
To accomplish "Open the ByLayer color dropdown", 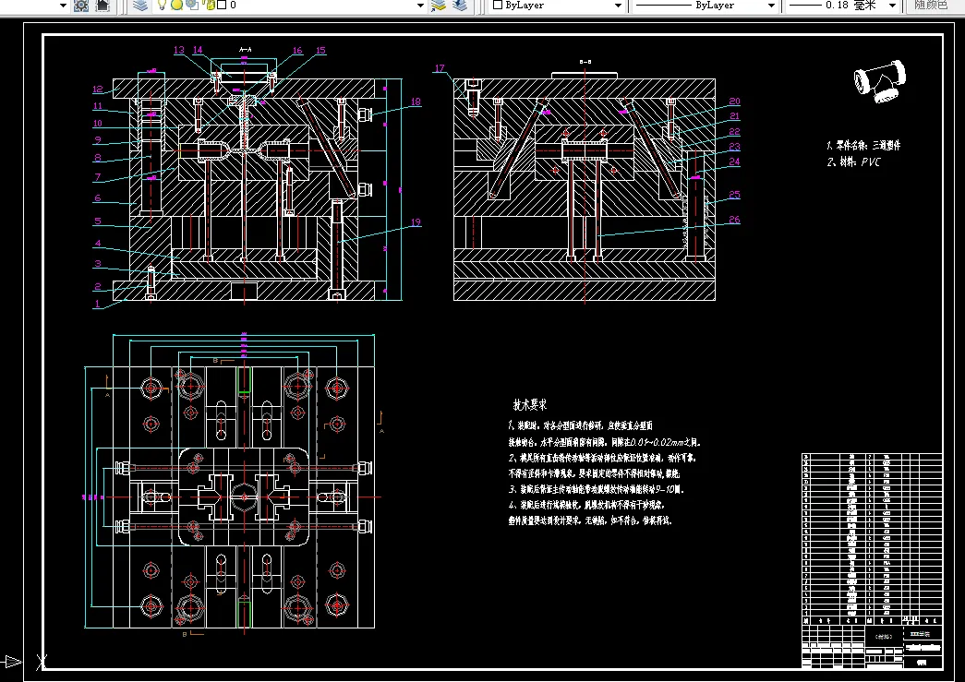I will tap(618, 6).
